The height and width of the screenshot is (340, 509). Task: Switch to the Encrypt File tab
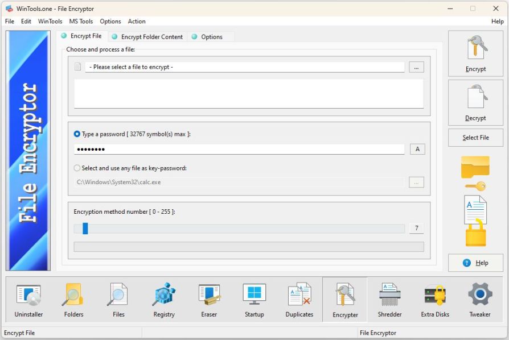pos(82,36)
